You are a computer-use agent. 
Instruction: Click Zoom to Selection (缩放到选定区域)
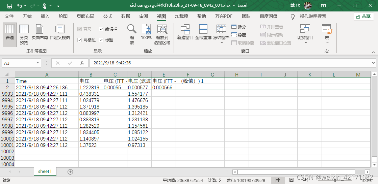162,35
